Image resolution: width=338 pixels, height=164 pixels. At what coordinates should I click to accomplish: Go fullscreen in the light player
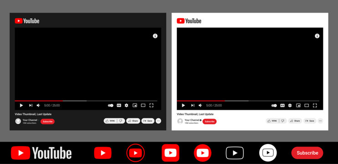click(x=315, y=105)
